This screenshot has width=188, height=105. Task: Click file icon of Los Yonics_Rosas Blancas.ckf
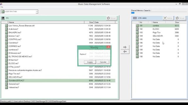(6, 26)
